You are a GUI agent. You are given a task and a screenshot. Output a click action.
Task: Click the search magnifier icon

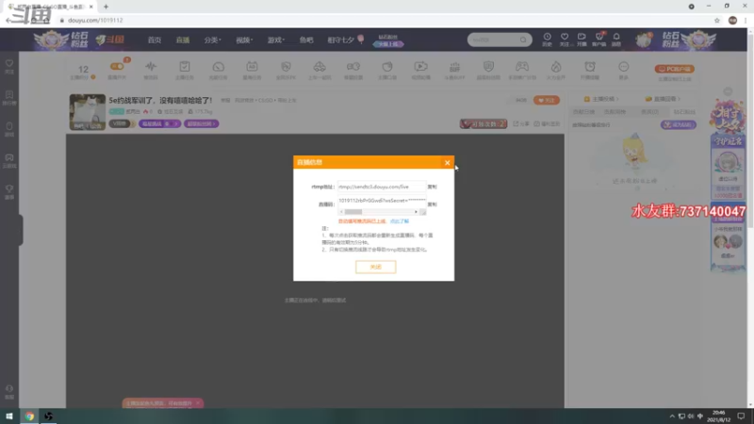click(523, 40)
